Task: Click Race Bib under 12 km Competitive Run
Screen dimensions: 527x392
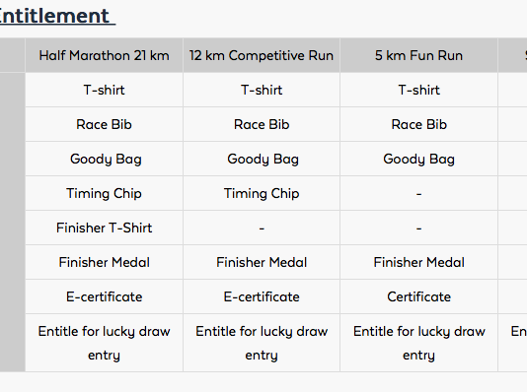Action: coord(262,125)
